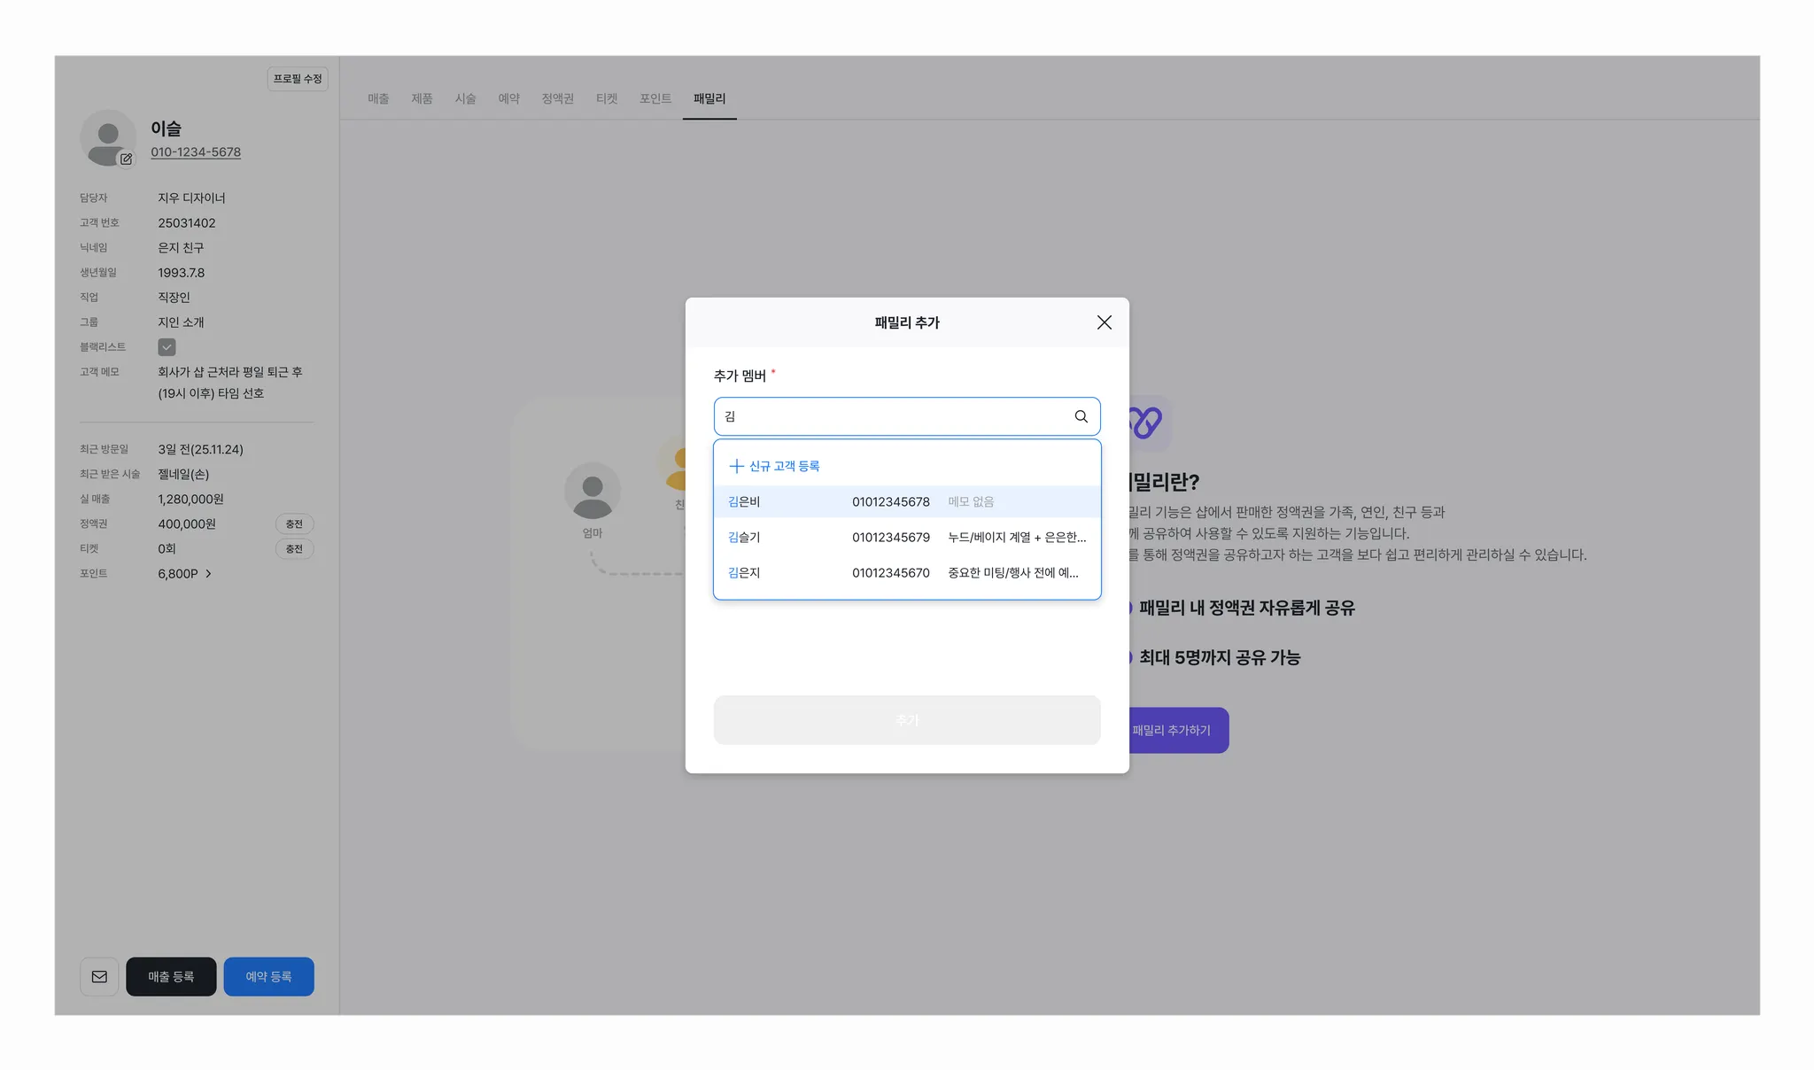Click the 매출 등록 button
Screen dimensions: 1814x1070
[x=171, y=976]
